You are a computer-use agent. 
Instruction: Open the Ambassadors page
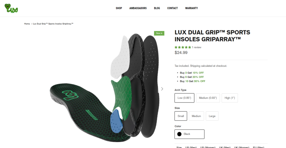(138, 8)
